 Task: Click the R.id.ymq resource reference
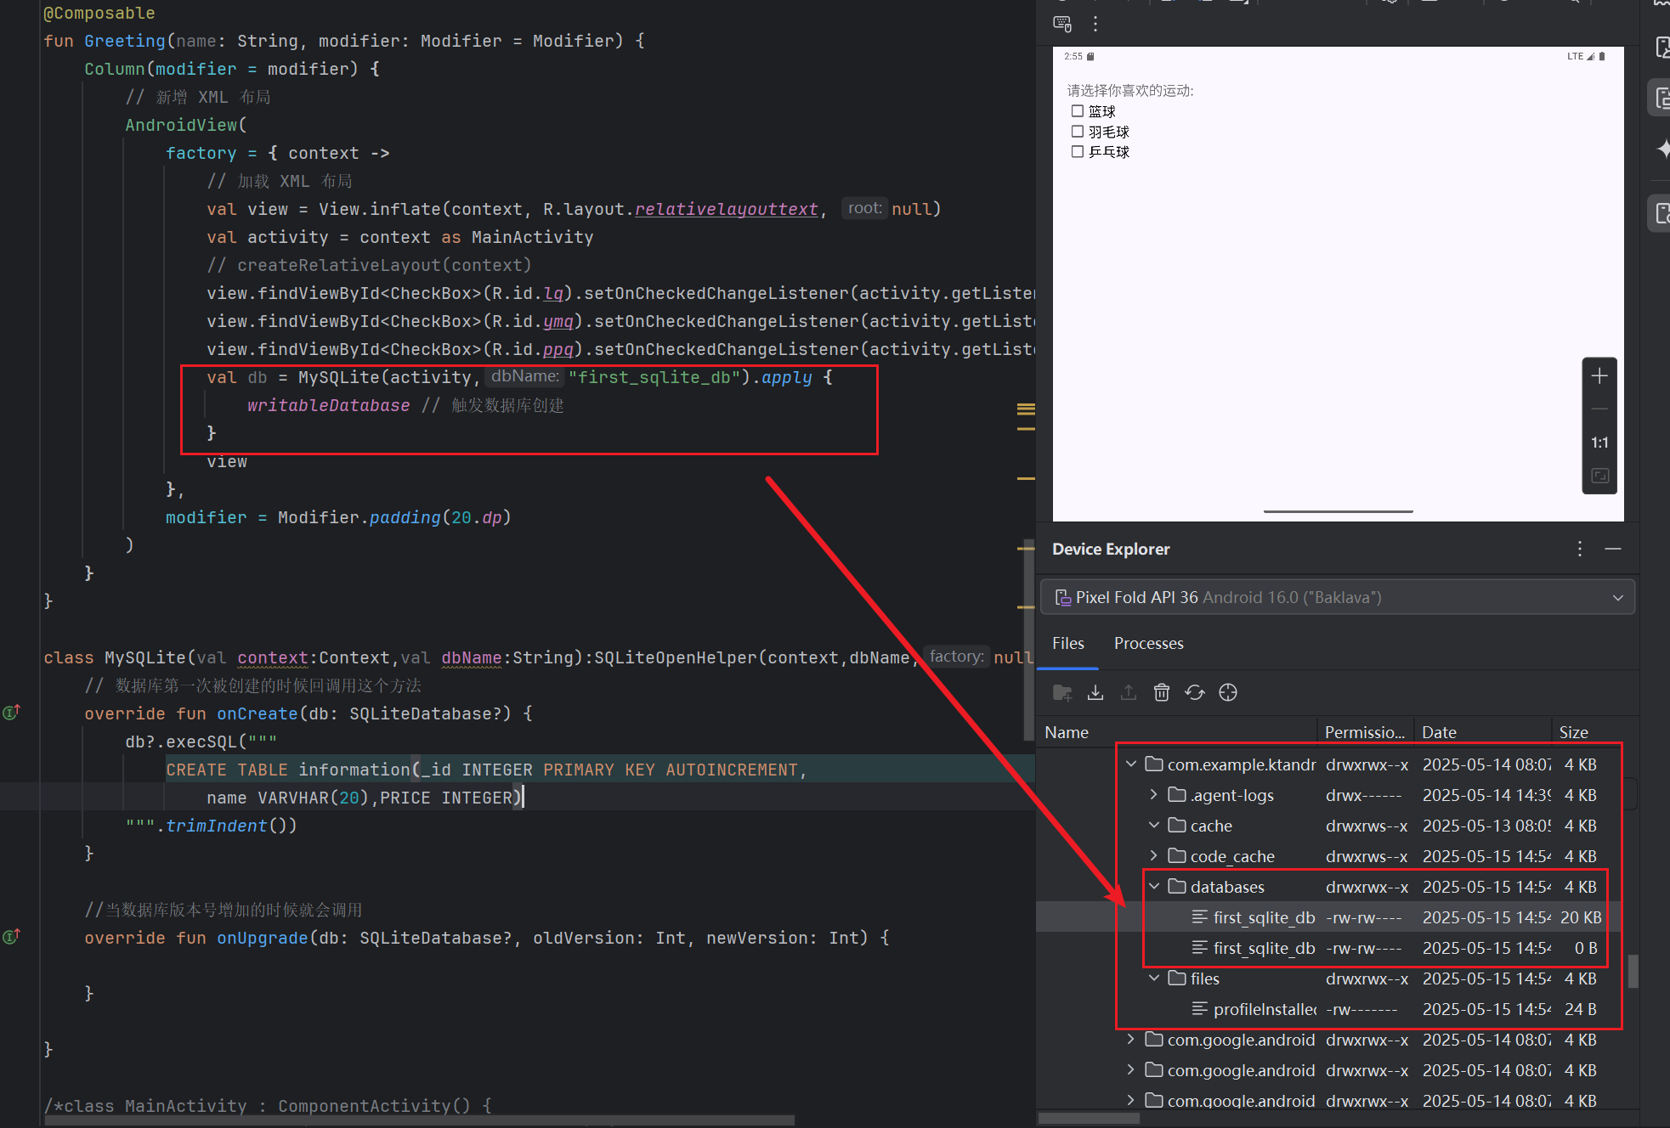[558, 322]
